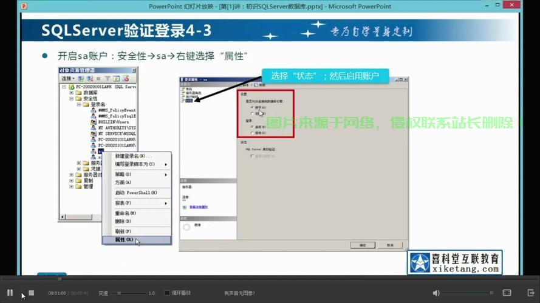Choose 重命名(M) in the context menu
The height and width of the screenshot is (303, 540).
tap(137, 213)
